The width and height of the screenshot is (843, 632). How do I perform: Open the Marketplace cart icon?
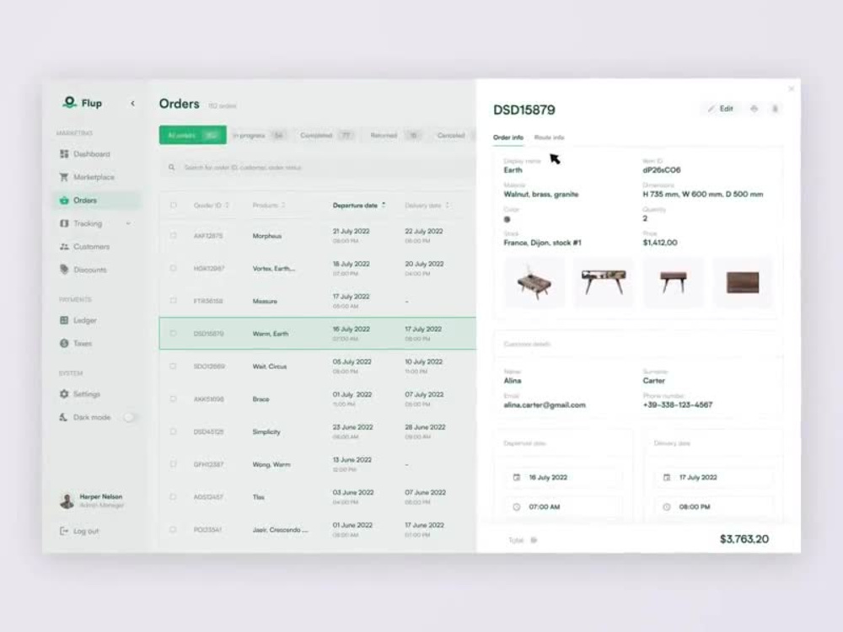tap(64, 177)
